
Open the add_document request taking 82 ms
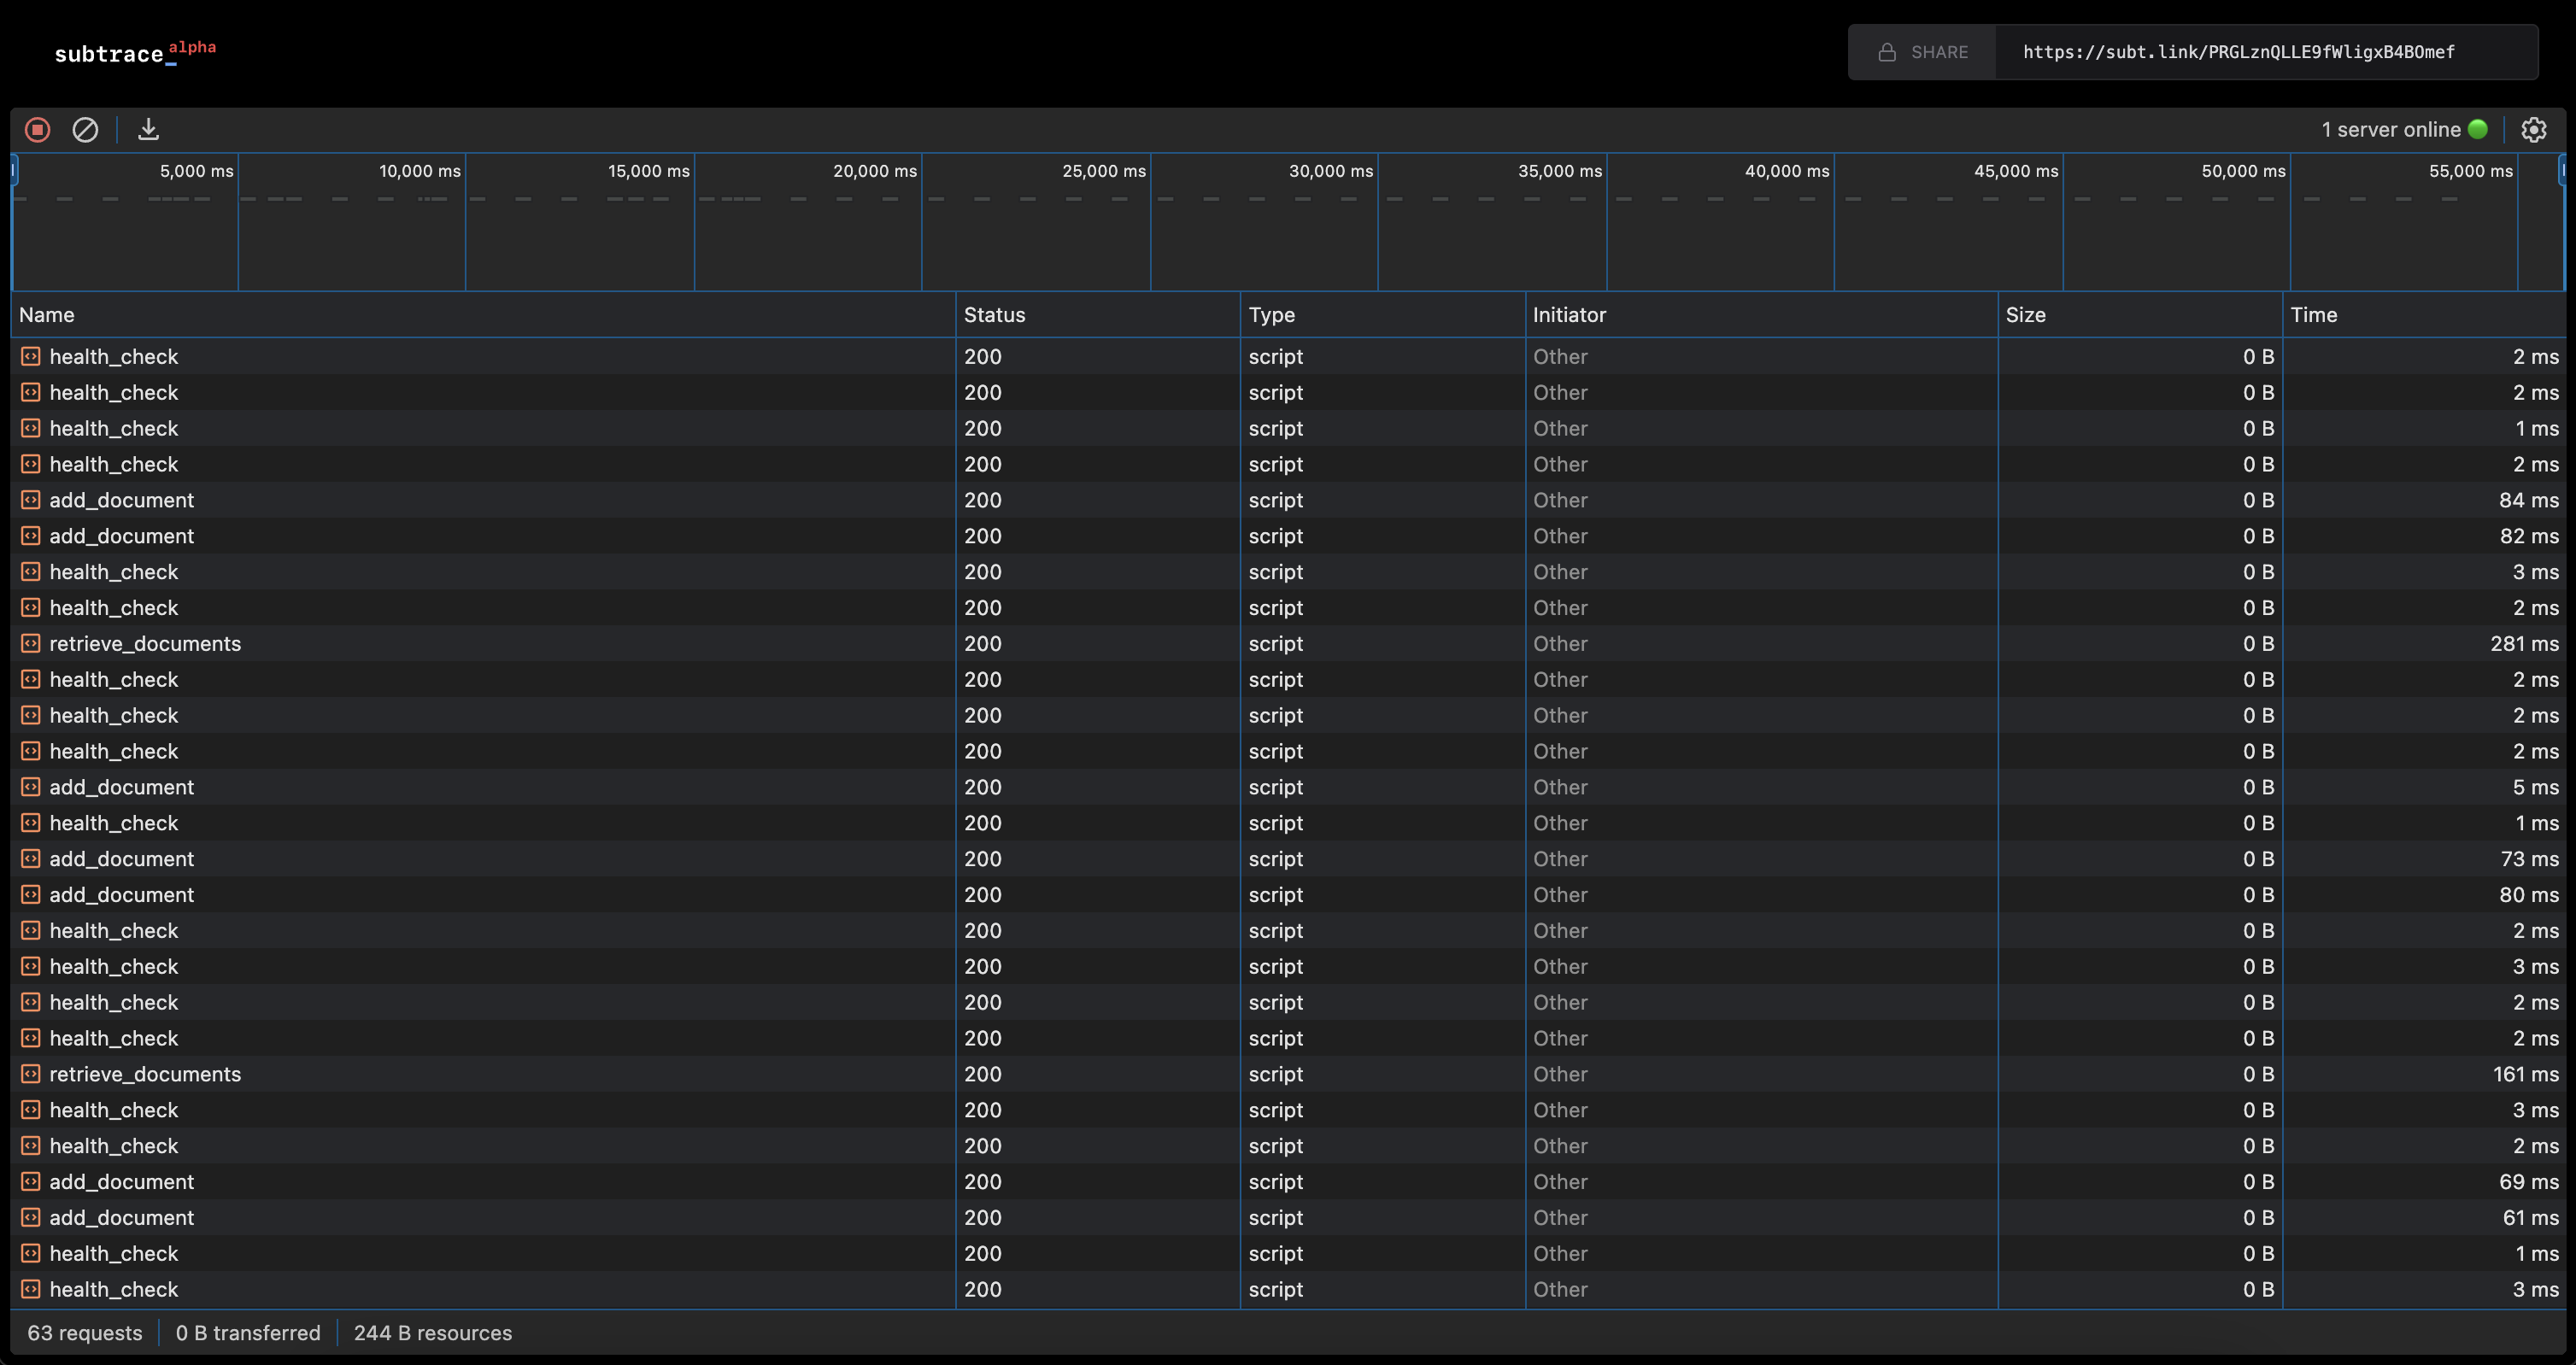coord(1288,536)
